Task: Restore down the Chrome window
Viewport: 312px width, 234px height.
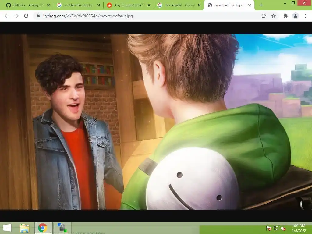Action: coord(293,3)
